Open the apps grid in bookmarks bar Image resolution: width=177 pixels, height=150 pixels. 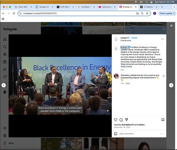[3, 19]
